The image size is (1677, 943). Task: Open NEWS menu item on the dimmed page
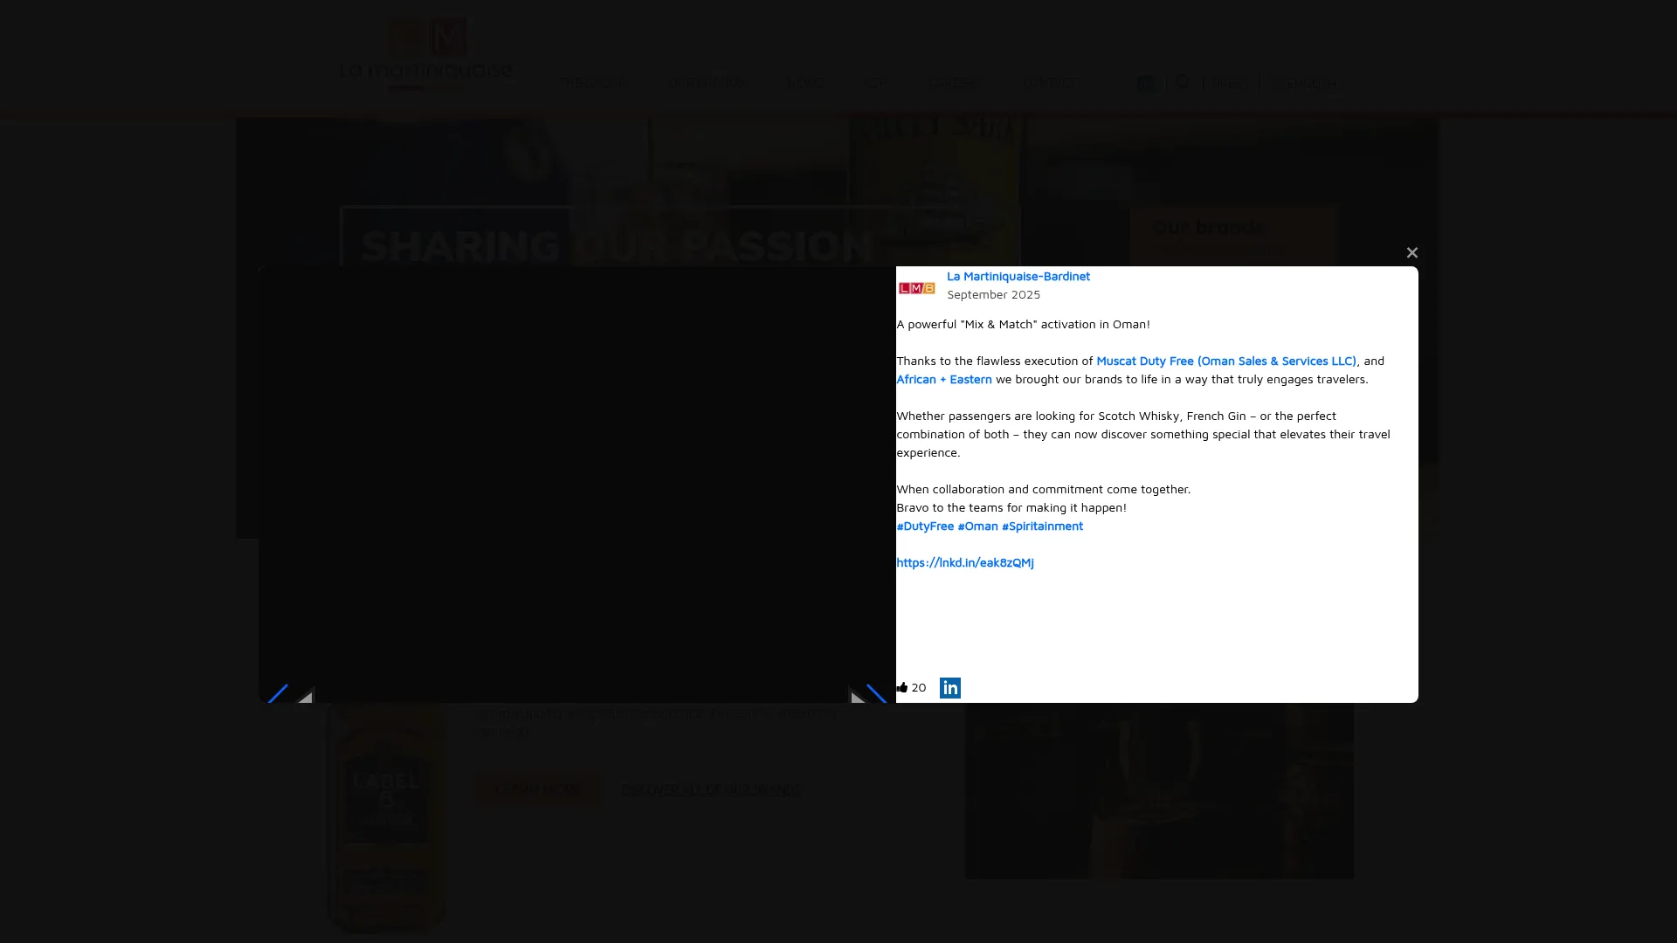[805, 83]
